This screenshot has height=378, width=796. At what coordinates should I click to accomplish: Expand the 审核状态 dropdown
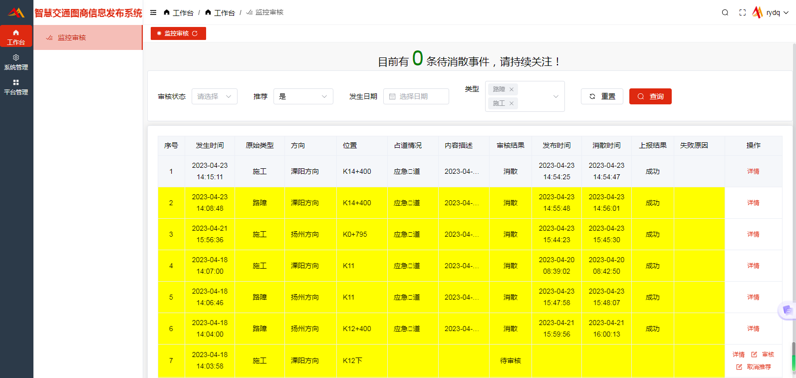point(214,96)
